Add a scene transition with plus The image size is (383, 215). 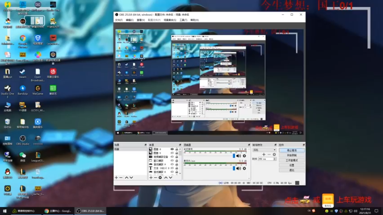coord(264,154)
